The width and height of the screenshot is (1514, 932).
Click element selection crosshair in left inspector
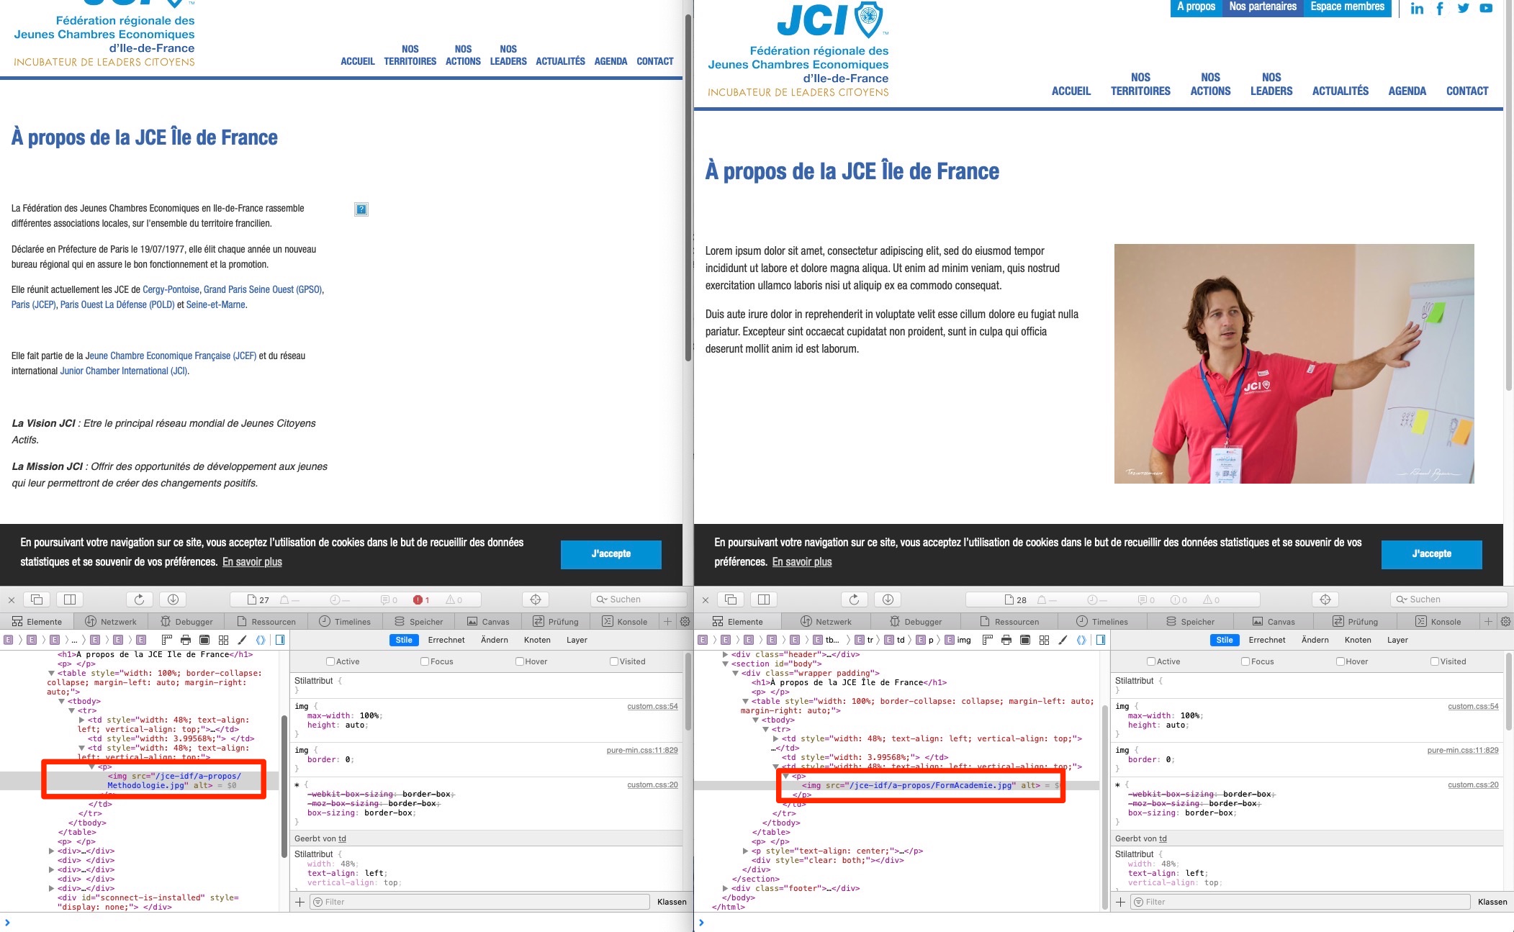pos(536,600)
